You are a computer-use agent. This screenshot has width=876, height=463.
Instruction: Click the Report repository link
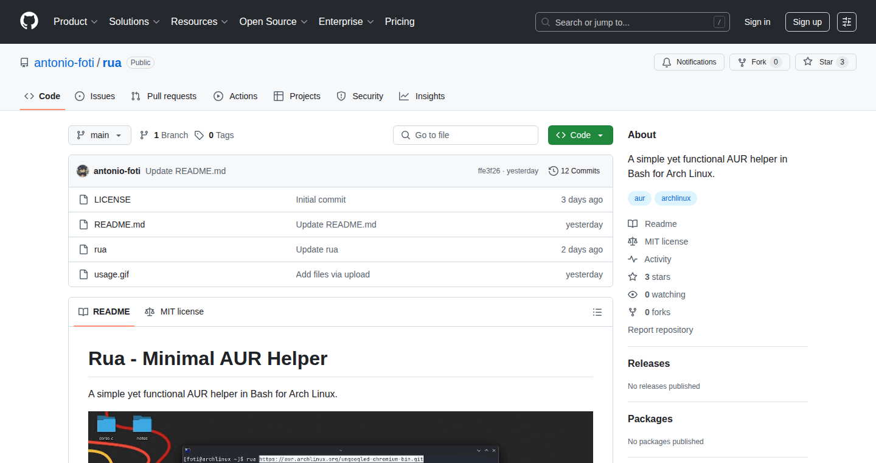coord(661,330)
